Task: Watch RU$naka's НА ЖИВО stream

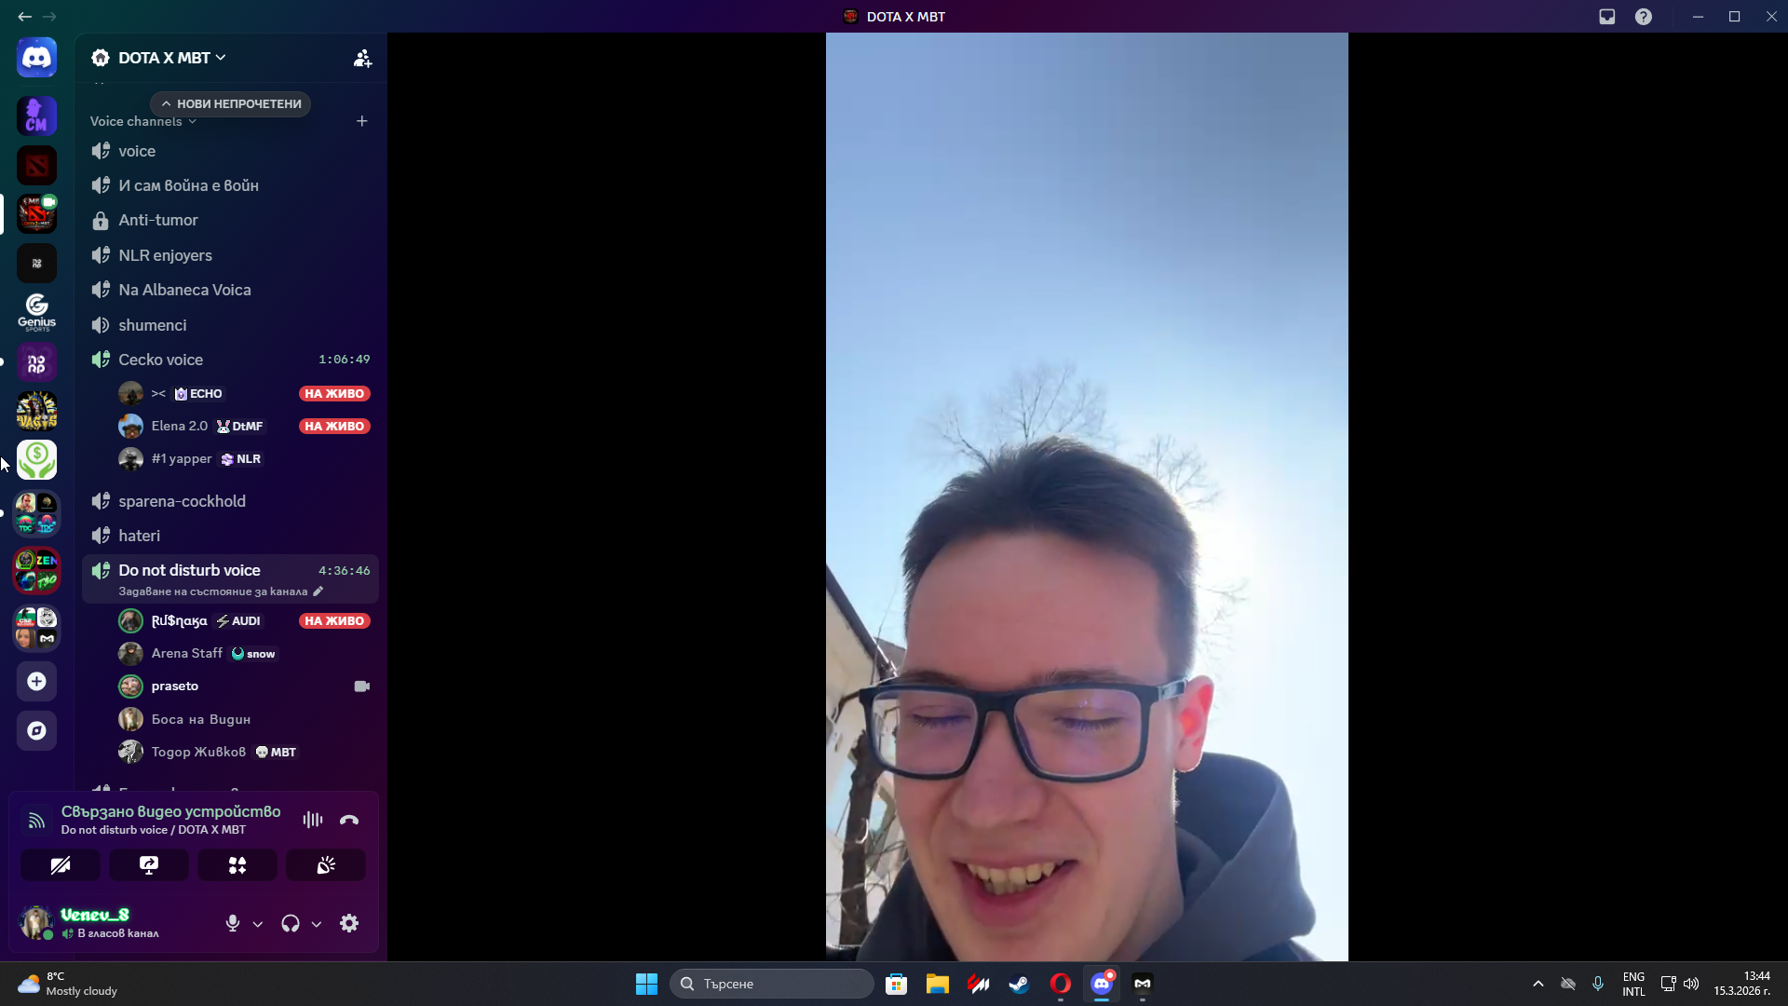Action: click(334, 621)
